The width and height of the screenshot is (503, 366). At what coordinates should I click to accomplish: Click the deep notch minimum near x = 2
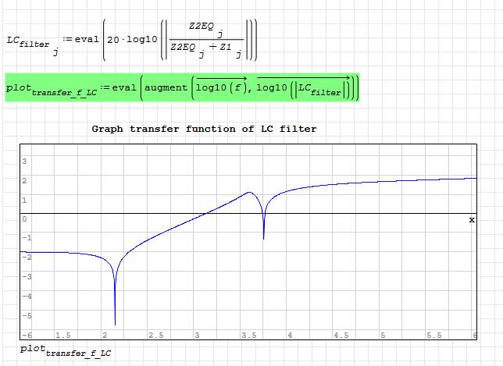(115, 323)
